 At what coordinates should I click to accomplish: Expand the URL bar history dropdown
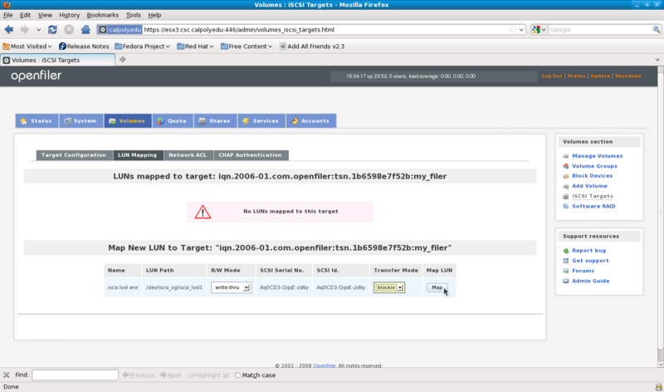[521, 30]
